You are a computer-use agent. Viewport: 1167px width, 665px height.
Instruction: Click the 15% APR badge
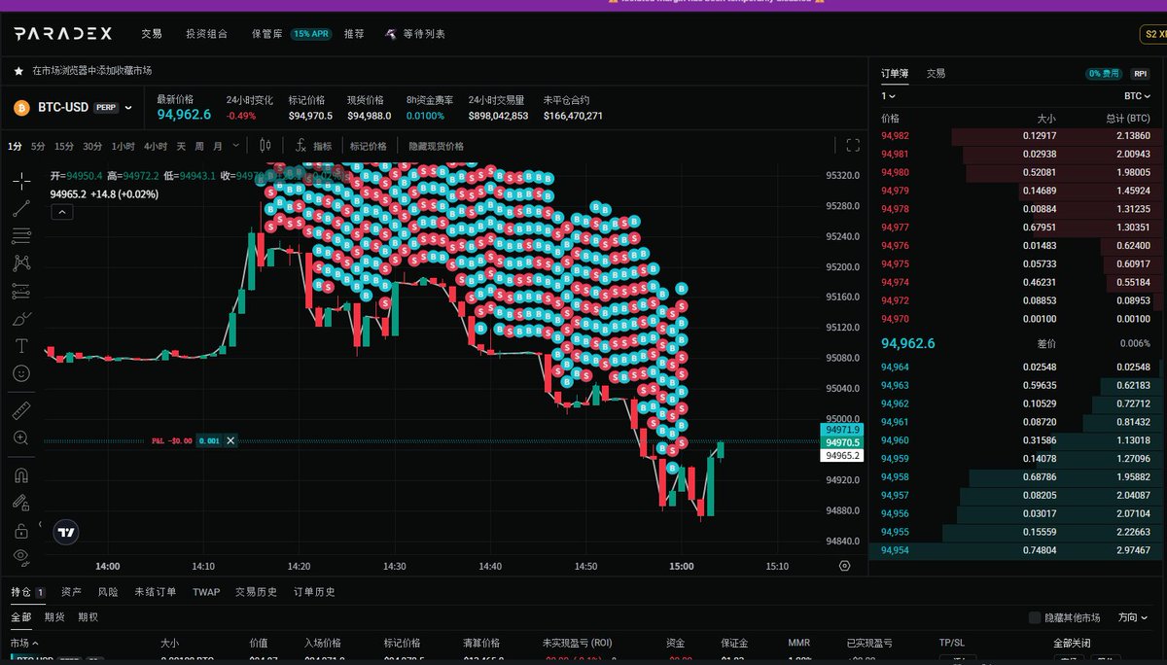pyautogui.click(x=311, y=34)
